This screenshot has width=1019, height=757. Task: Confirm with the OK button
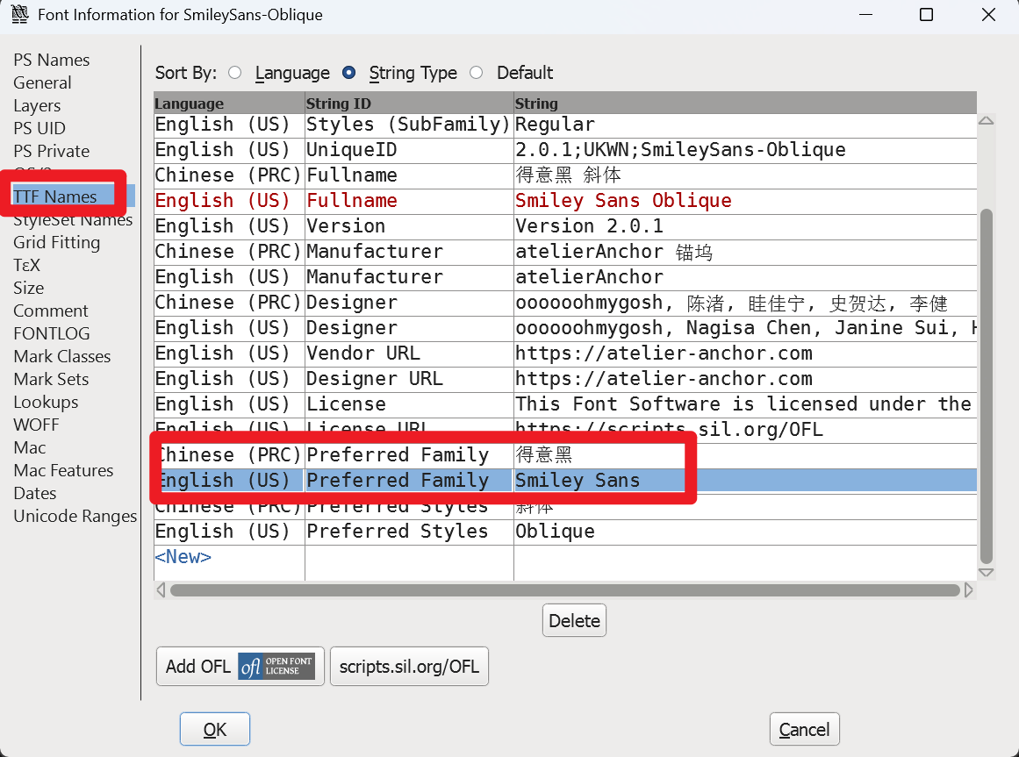coord(214,729)
